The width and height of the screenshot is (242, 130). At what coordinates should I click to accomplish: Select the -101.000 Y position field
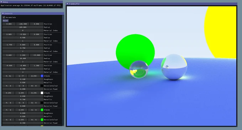click(23, 24)
